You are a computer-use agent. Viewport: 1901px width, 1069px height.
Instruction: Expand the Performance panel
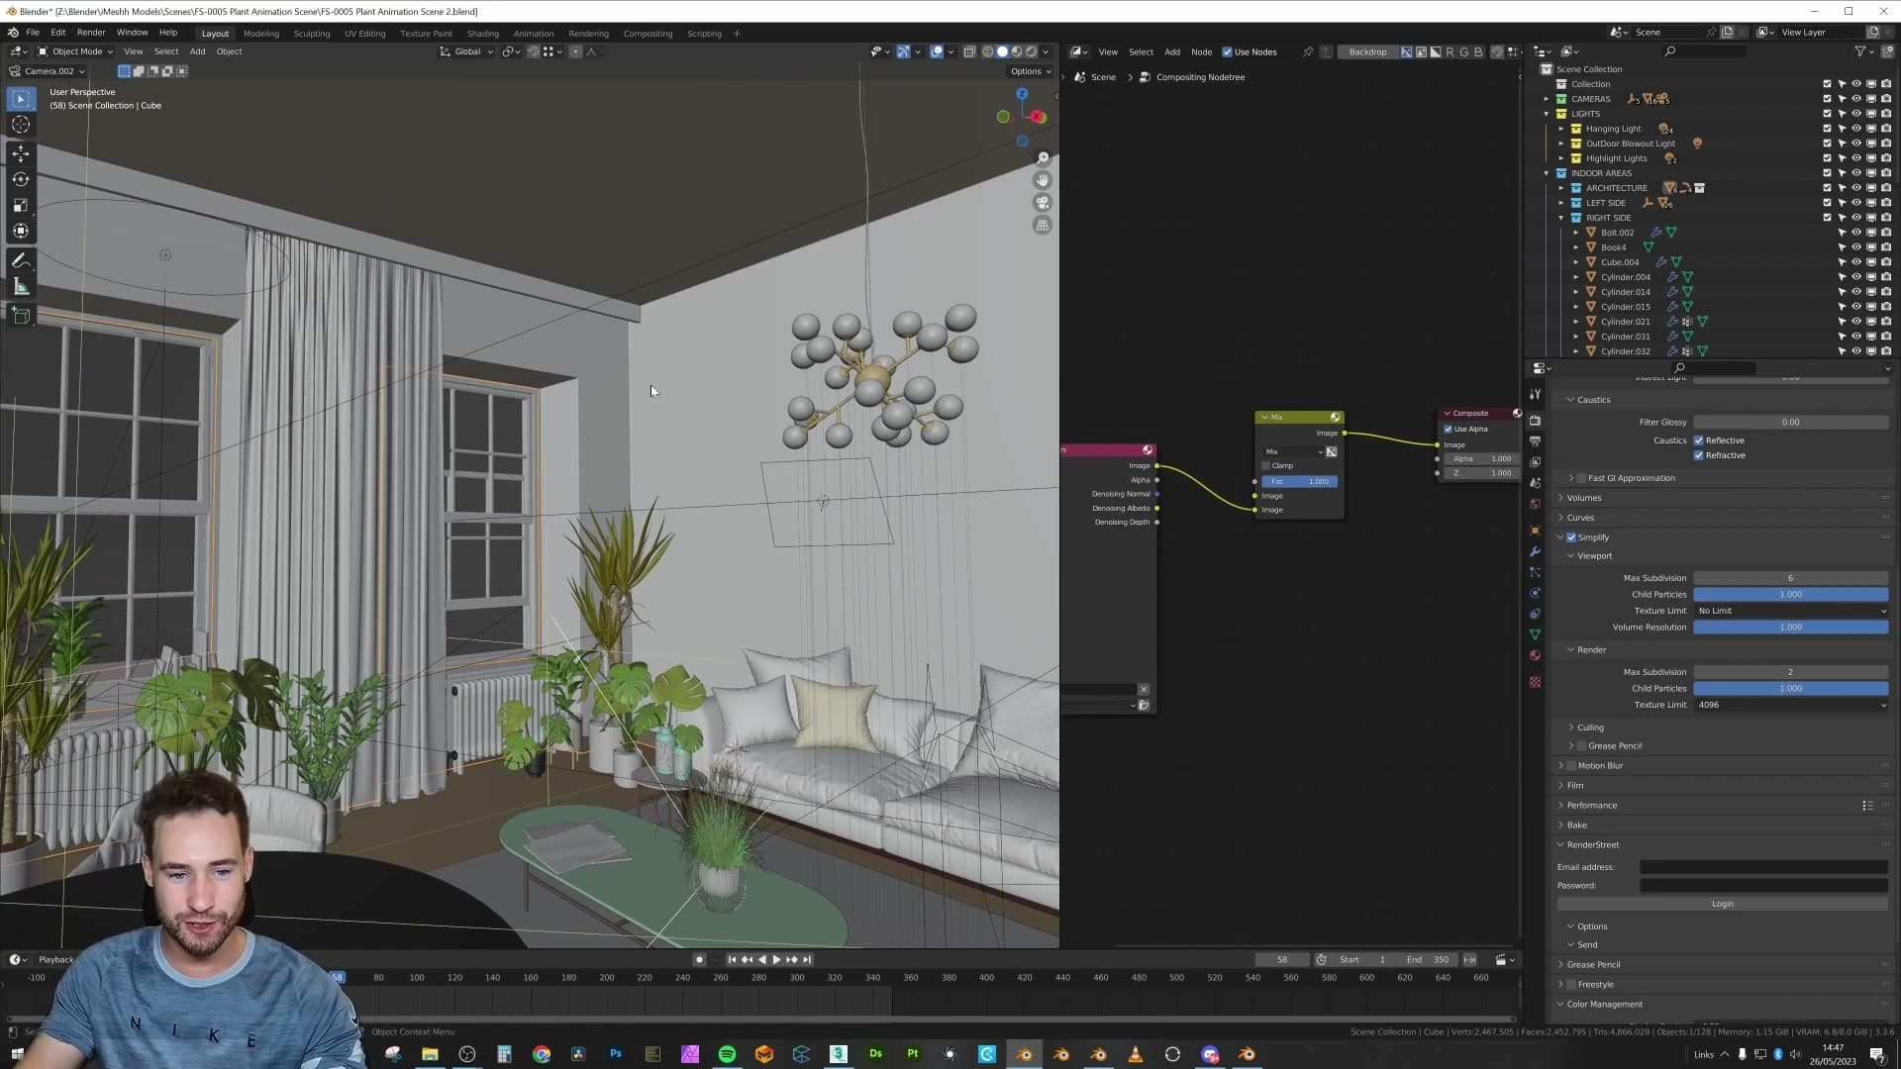point(1591,806)
